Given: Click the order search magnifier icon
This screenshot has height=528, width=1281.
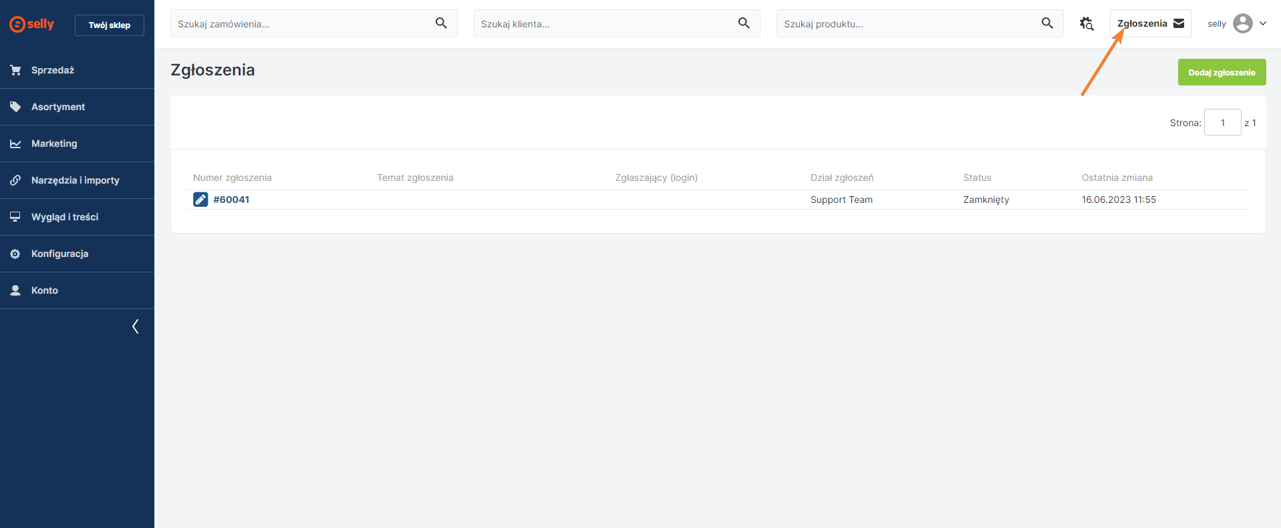Looking at the screenshot, I should click(441, 23).
